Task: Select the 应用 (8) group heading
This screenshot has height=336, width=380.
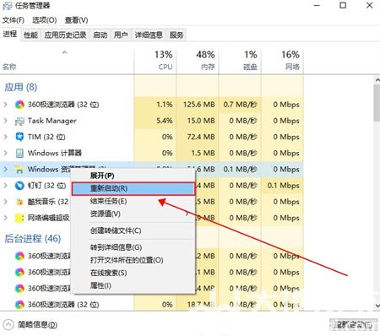Action: click(21, 87)
